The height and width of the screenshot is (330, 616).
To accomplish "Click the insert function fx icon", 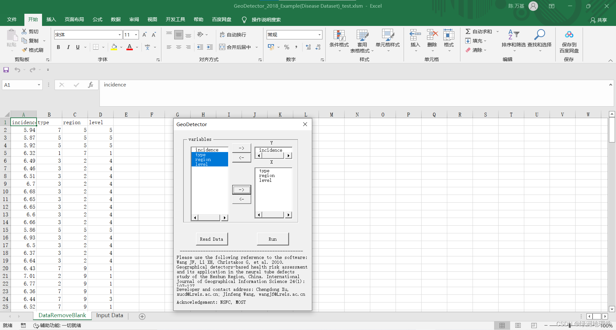I will tap(90, 85).
